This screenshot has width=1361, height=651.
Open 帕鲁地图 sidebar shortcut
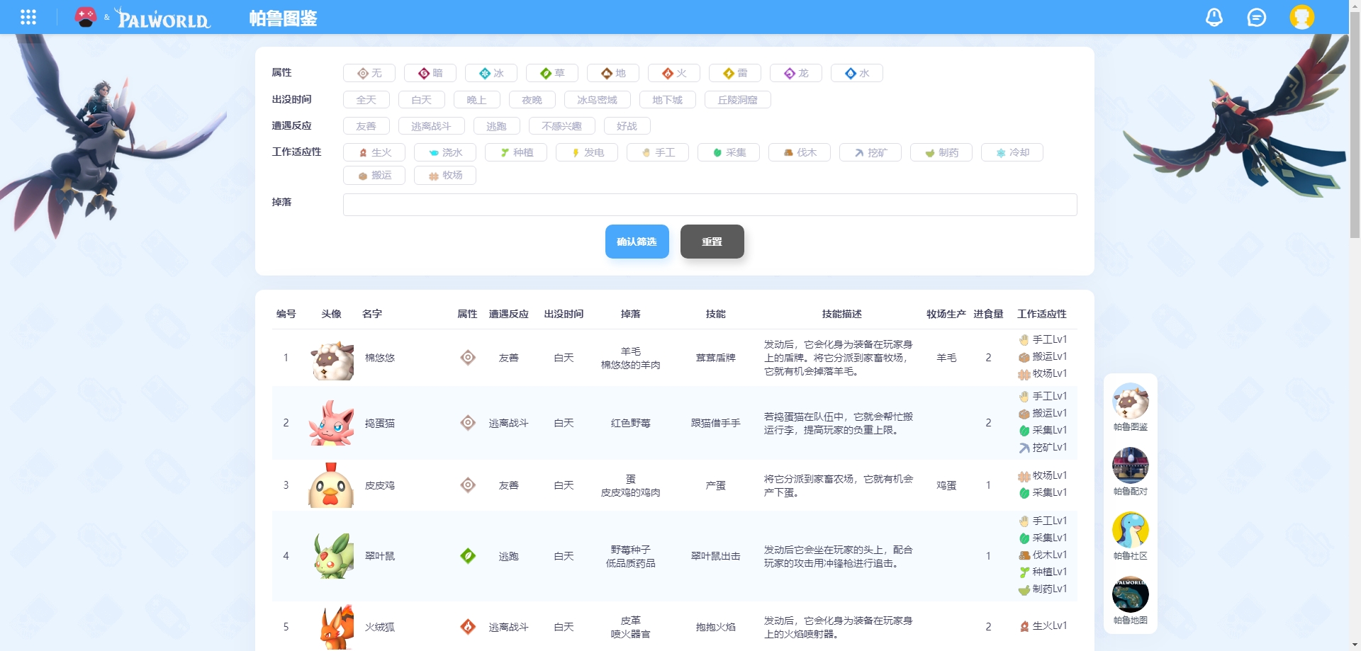point(1131,601)
